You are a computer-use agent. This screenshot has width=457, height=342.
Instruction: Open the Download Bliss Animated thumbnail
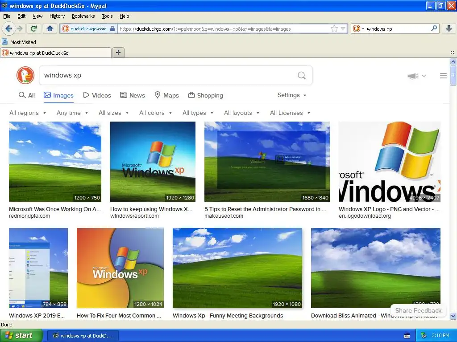click(x=376, y=268)
